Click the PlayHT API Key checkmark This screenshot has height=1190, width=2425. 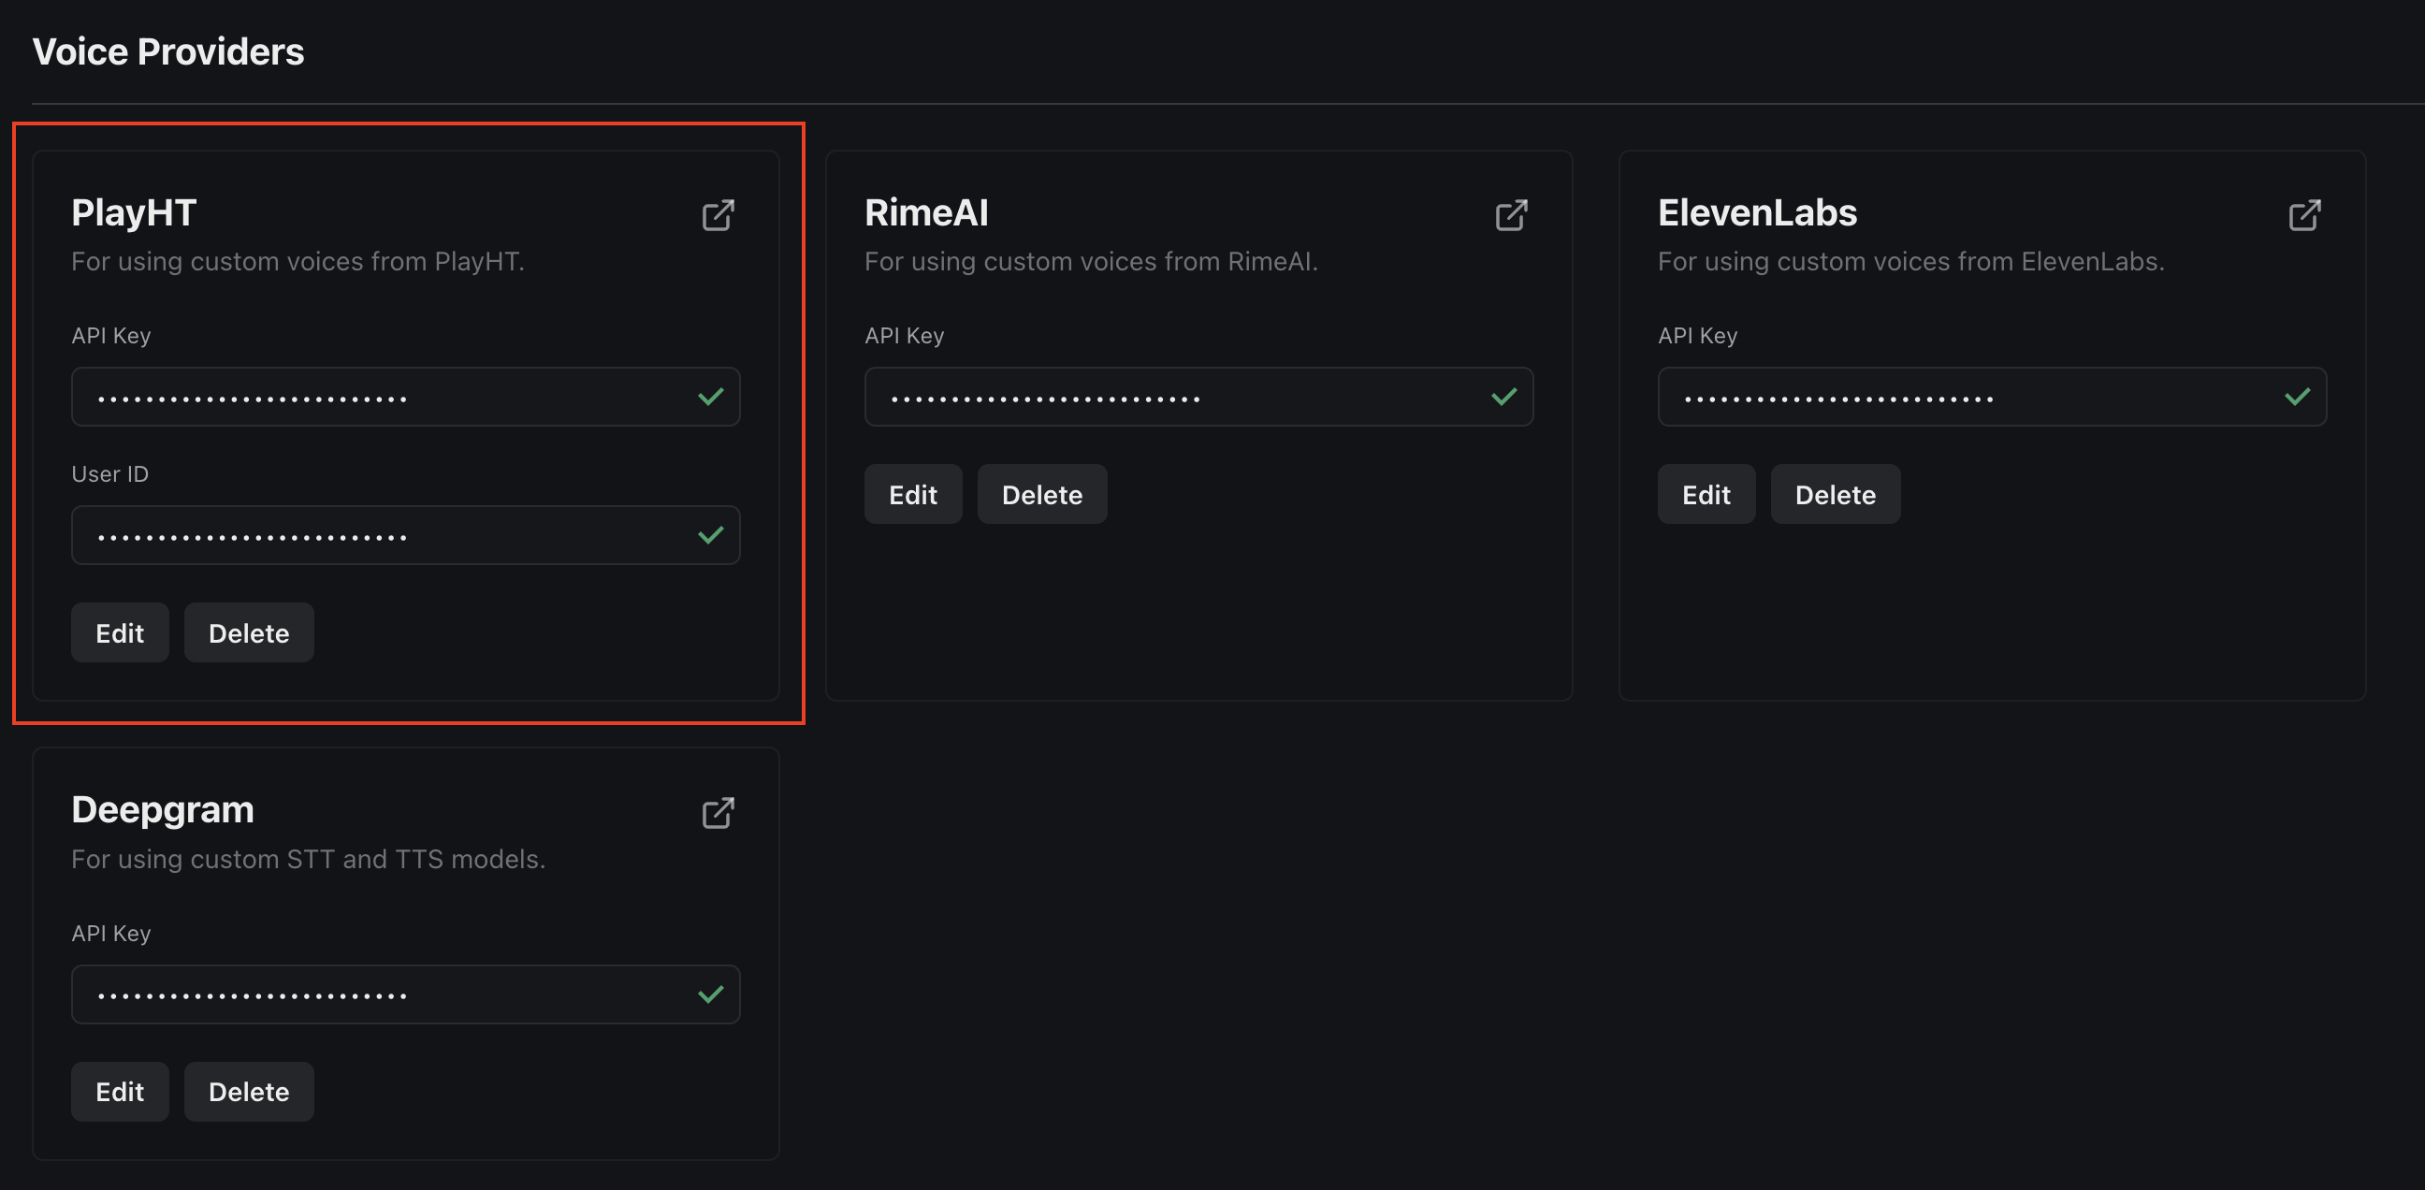(711, 397)
